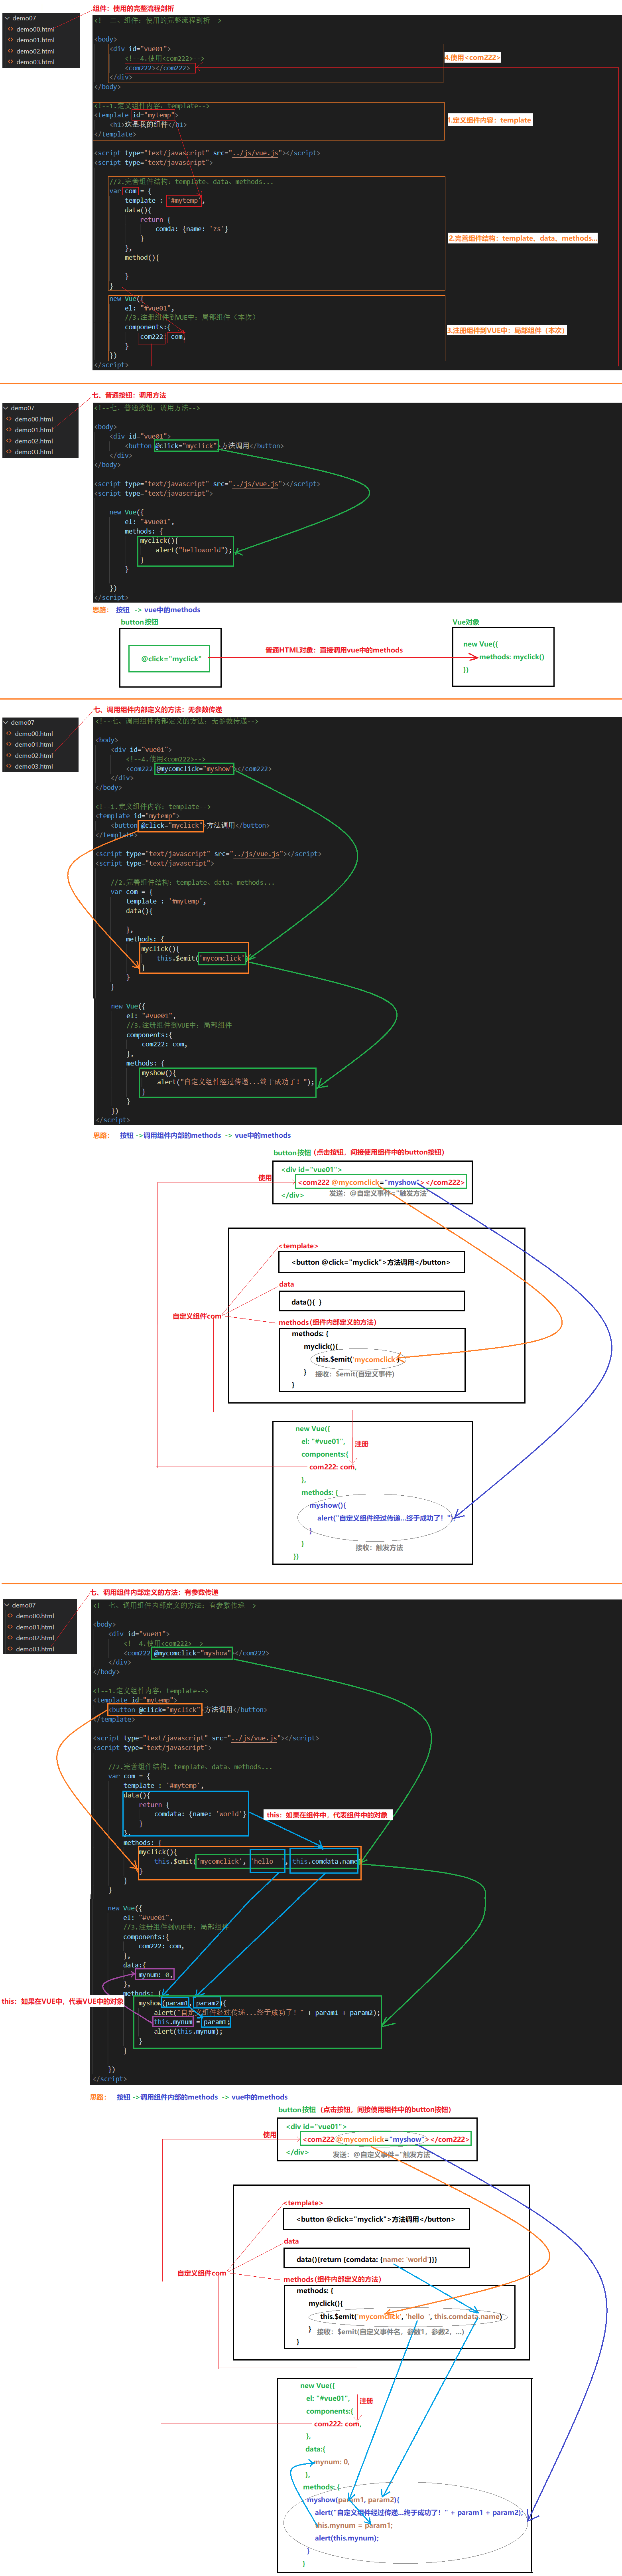The image size is (622, 2576).
Task: Collapse demo07 folder in second file tree
Action: (5, 408)
